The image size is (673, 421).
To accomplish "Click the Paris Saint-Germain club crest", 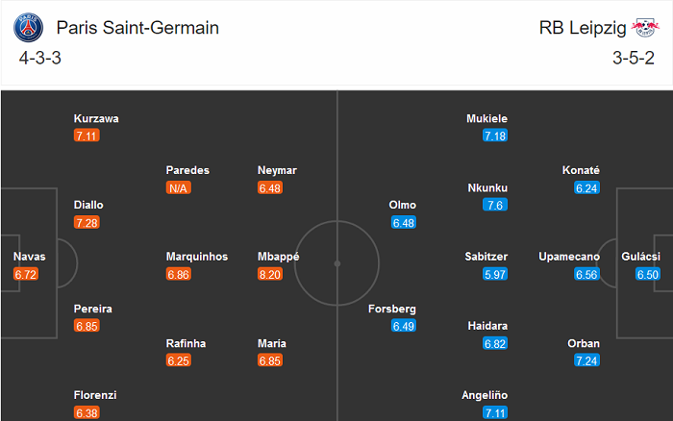I will [29, 28].
